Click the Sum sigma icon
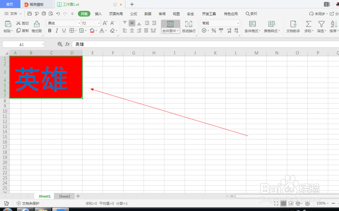The image size is (339, 211). [308, 24]
